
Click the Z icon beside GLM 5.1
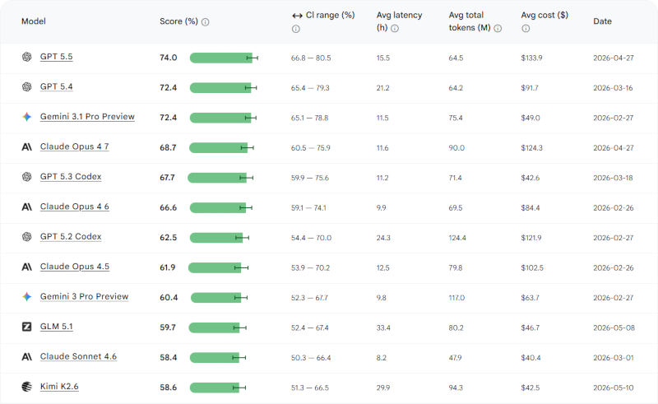point(27,327)
